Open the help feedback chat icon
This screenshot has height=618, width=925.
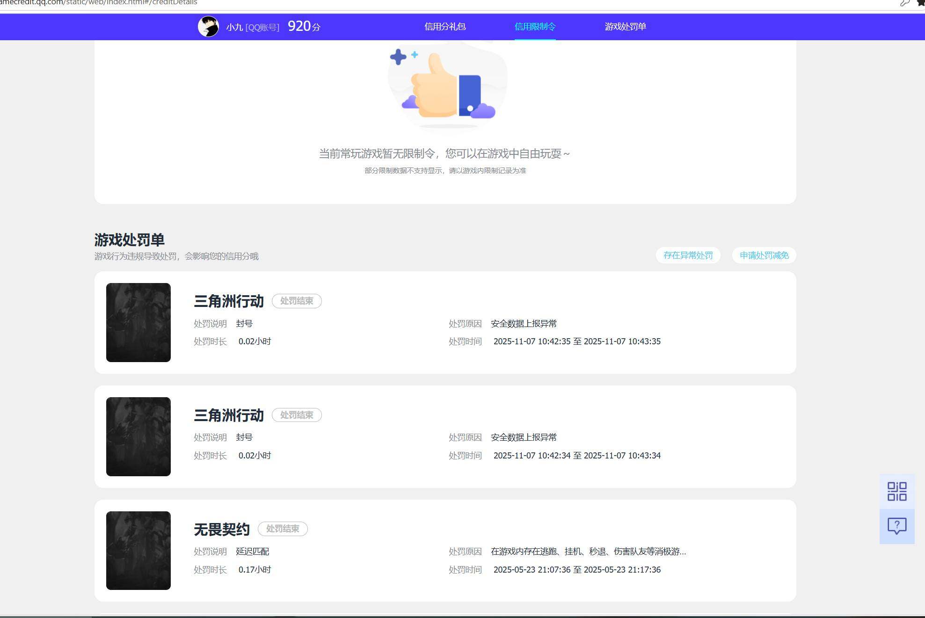coord(897,526)
